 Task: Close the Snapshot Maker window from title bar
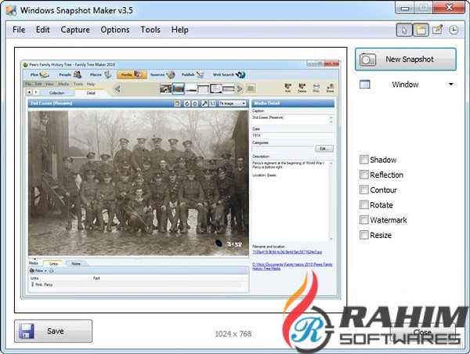pos(449,8)
